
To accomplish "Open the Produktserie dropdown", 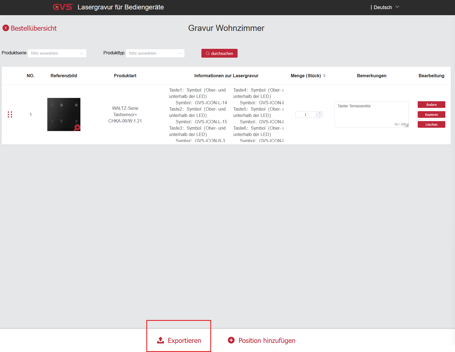I will (57, 53).
